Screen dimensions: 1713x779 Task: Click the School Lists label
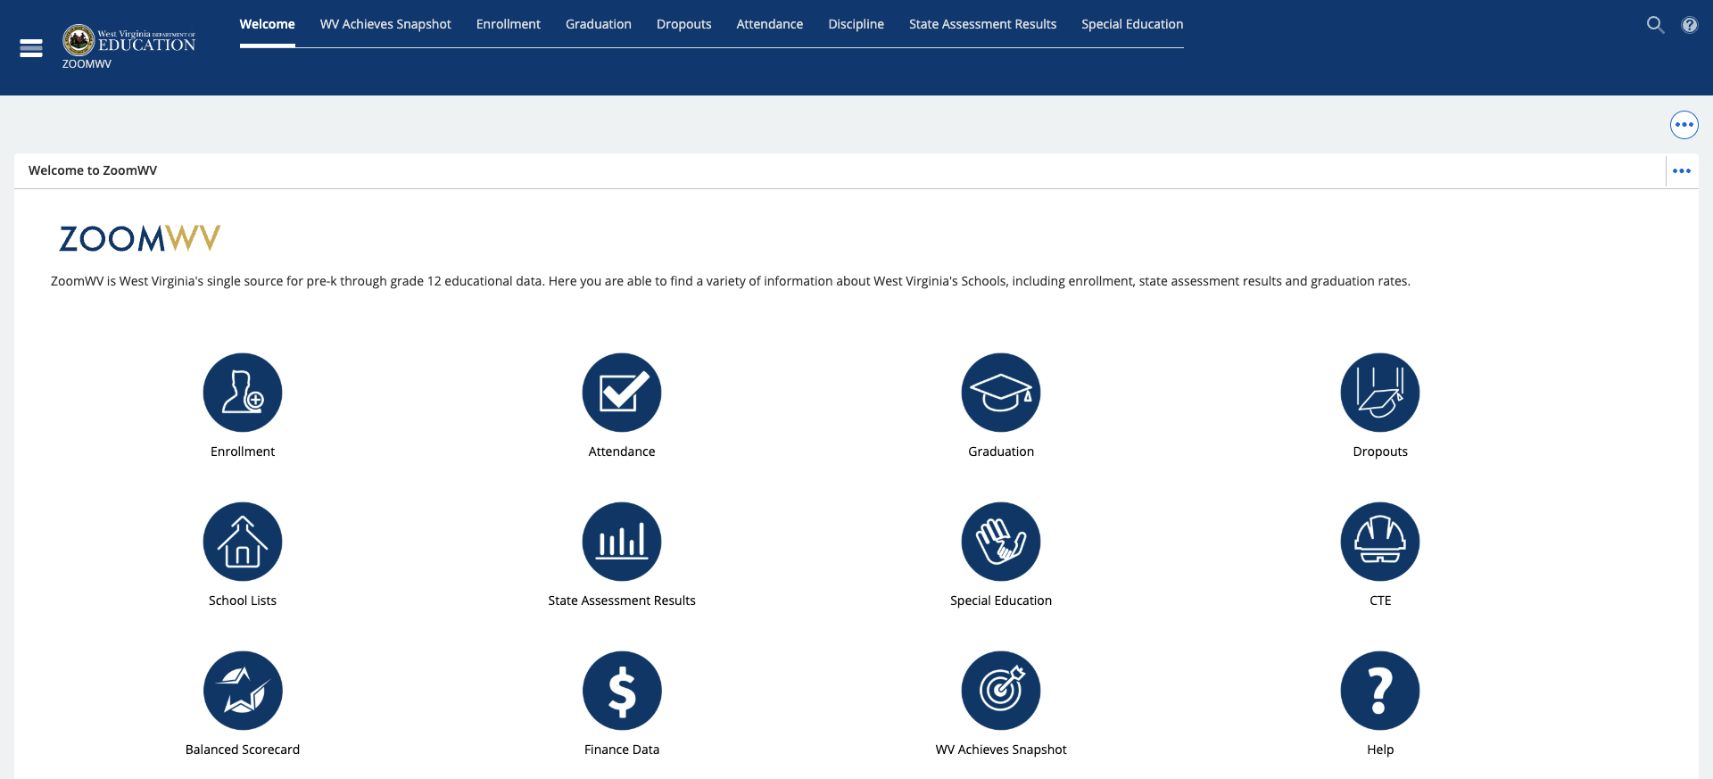tap(243, 601)
